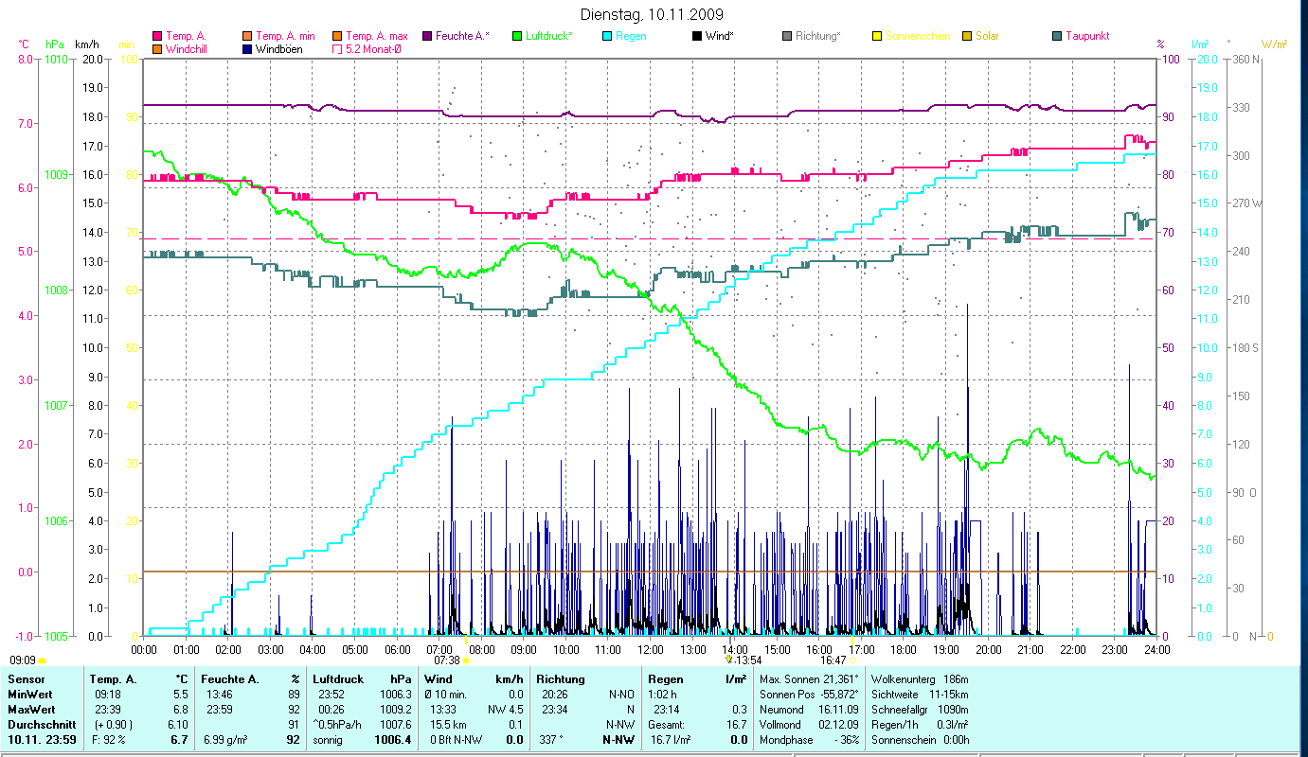Image resolution: width=1308 pixels, height=757 pixels.
Task: Click the 'Richtung*' legend label
Action: point(818,36)
